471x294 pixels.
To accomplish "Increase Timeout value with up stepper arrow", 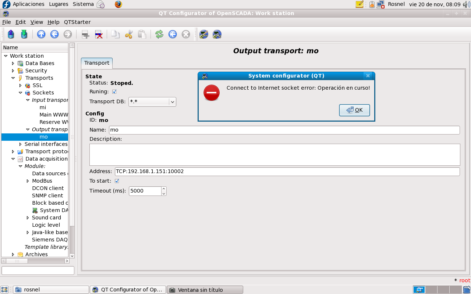I will [x=164, y=189].
